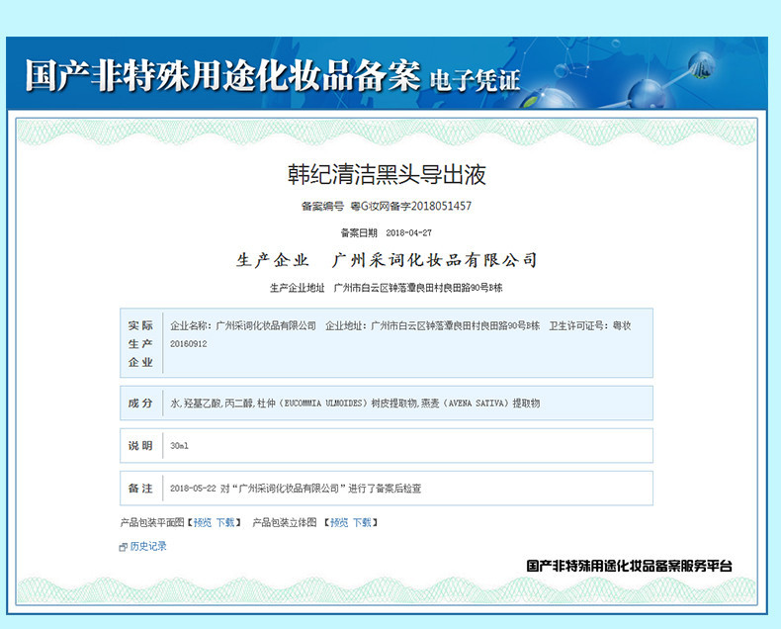This screenshot has width=781, height=629.
Task: Click the 产品包装立体图 label
Action: tap(285, 522)
